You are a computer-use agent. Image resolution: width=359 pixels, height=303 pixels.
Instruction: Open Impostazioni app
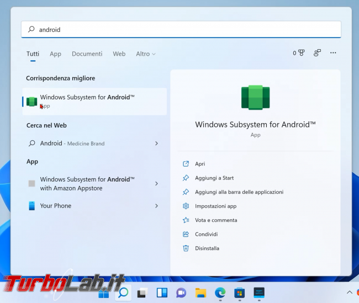215,206
